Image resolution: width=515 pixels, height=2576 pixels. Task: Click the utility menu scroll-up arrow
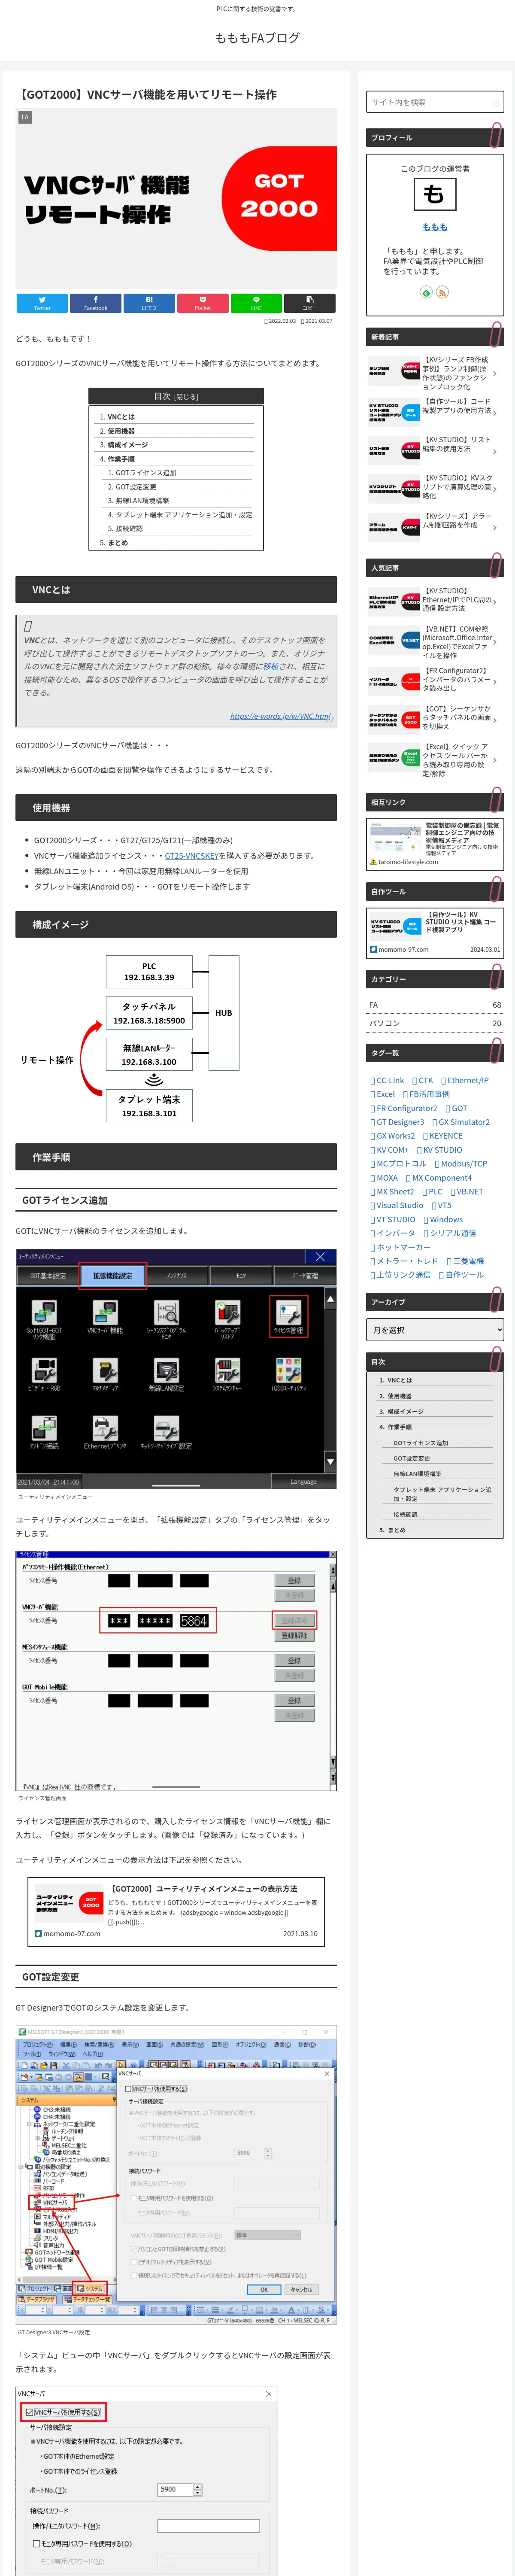pyautogui.click(x=330, y=1299)
